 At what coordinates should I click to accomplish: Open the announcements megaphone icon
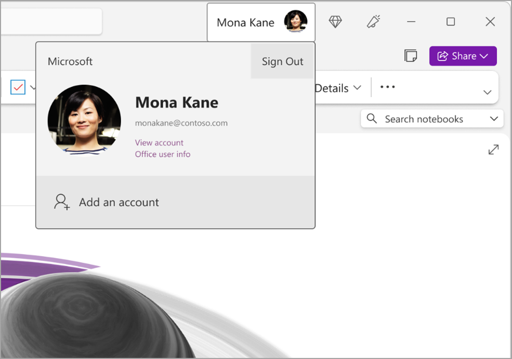tap(373, 22)
